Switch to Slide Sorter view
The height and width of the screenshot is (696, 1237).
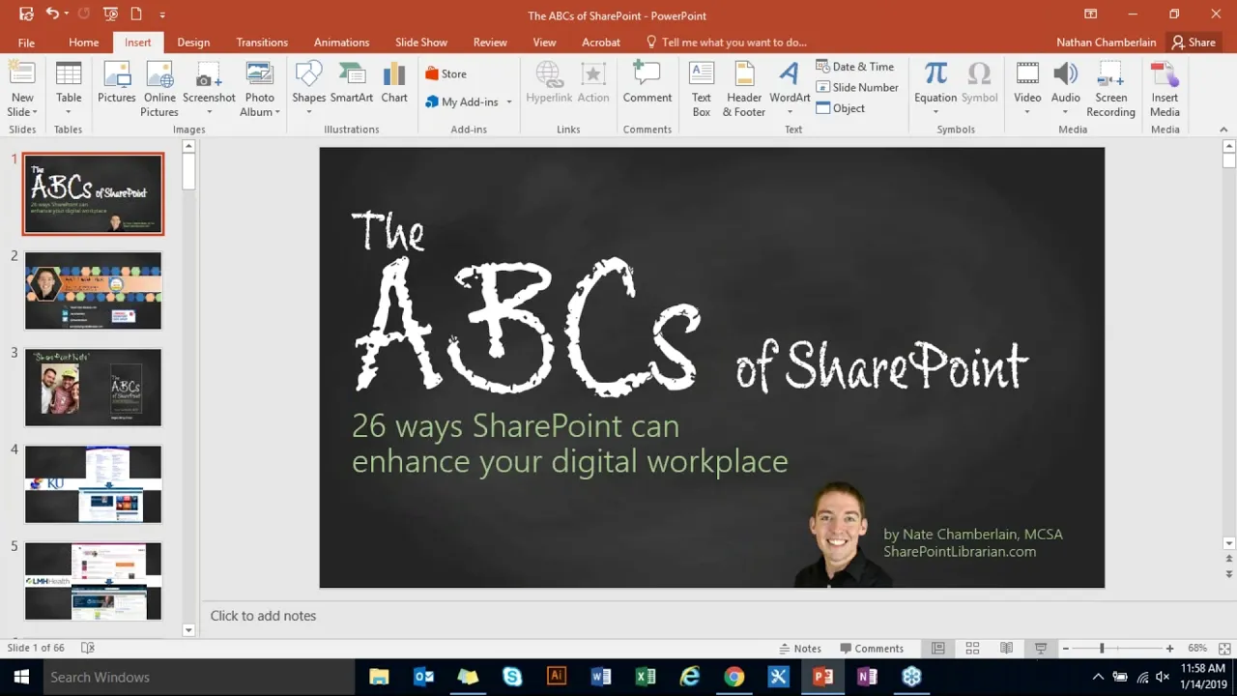[972, 648]
